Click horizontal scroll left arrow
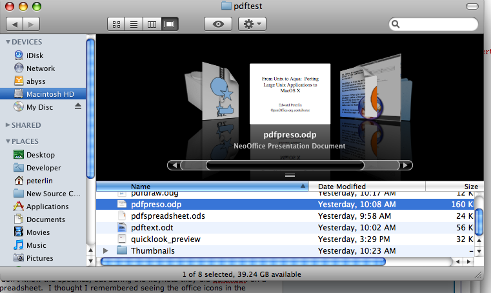 [458, 261]
